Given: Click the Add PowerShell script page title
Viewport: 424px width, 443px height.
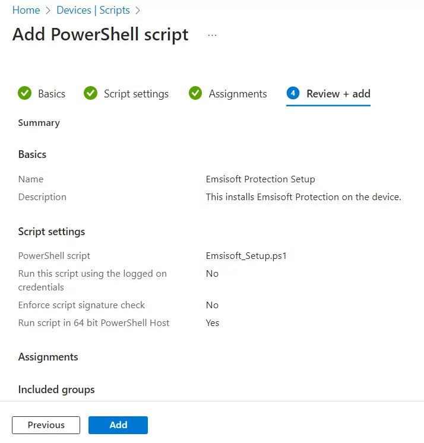Looking at the screenshot, I should coord(100,34).
